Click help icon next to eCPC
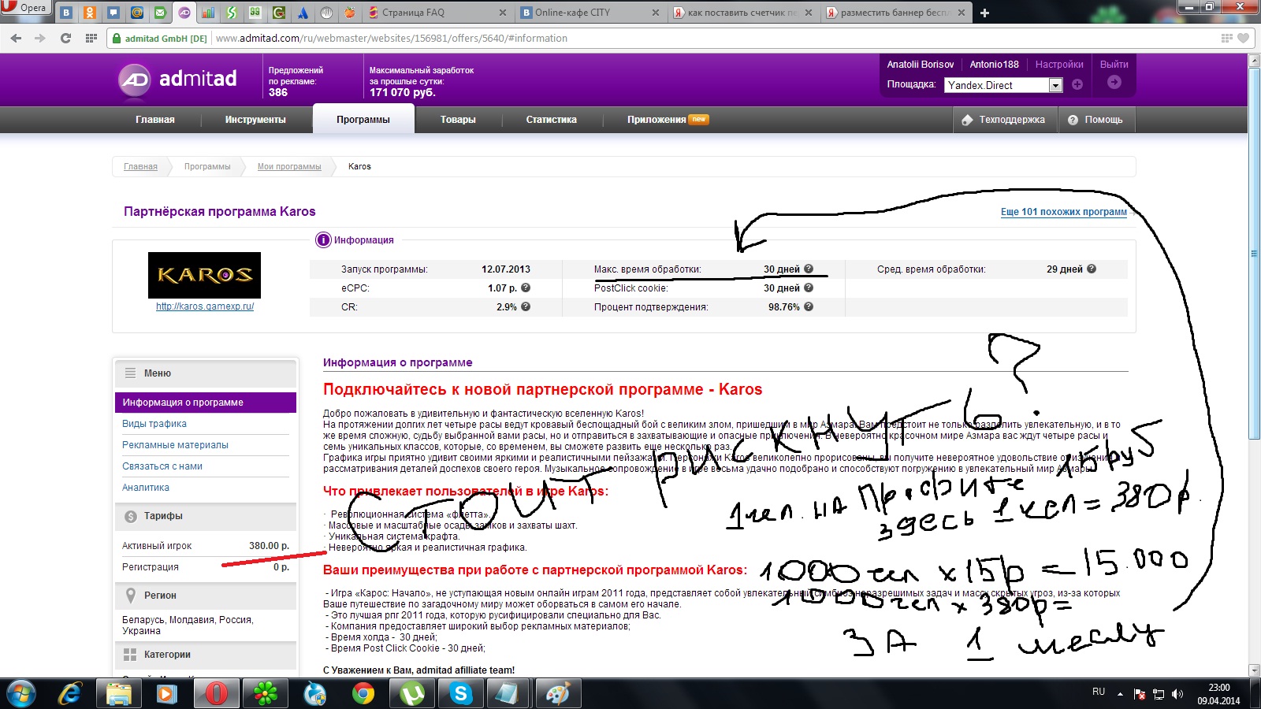1261x709 pixels. 526,288
